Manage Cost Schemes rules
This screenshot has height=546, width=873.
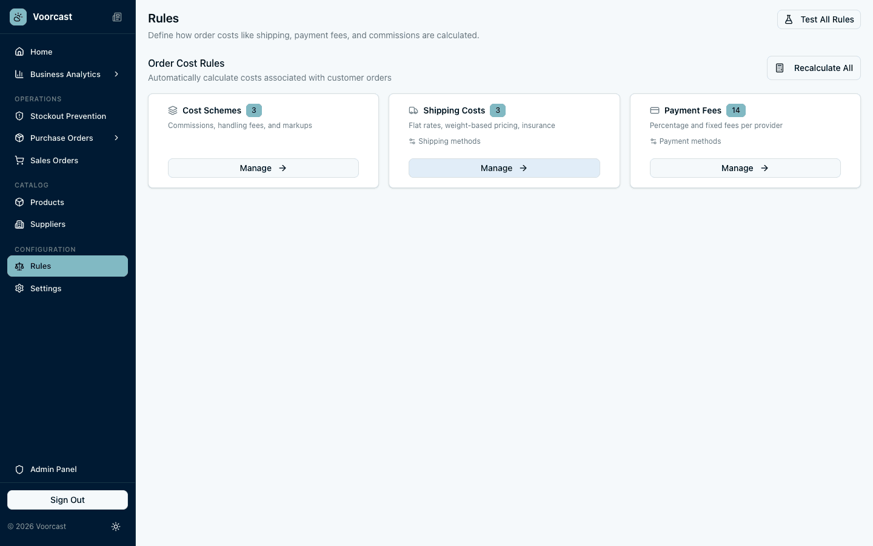pos(263,168)
